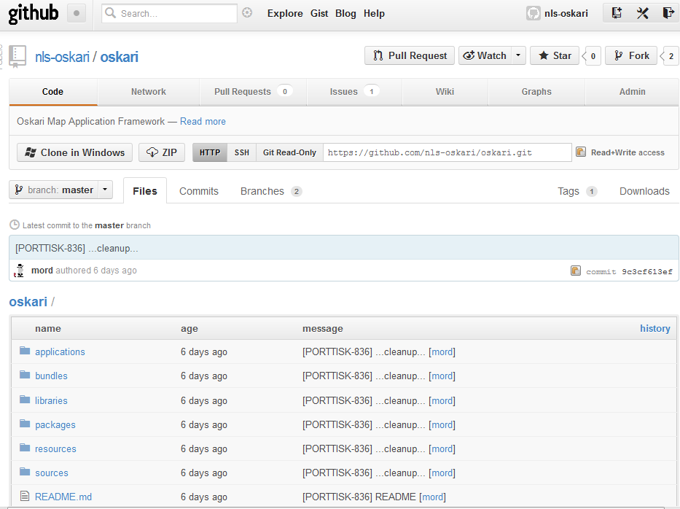Click the repository book icon
The image size is (680, 509).
click(17, 56)
